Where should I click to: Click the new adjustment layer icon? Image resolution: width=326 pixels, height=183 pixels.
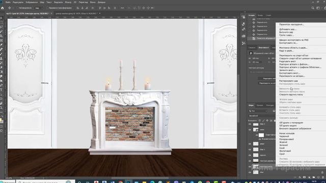(x=309, y=177)
